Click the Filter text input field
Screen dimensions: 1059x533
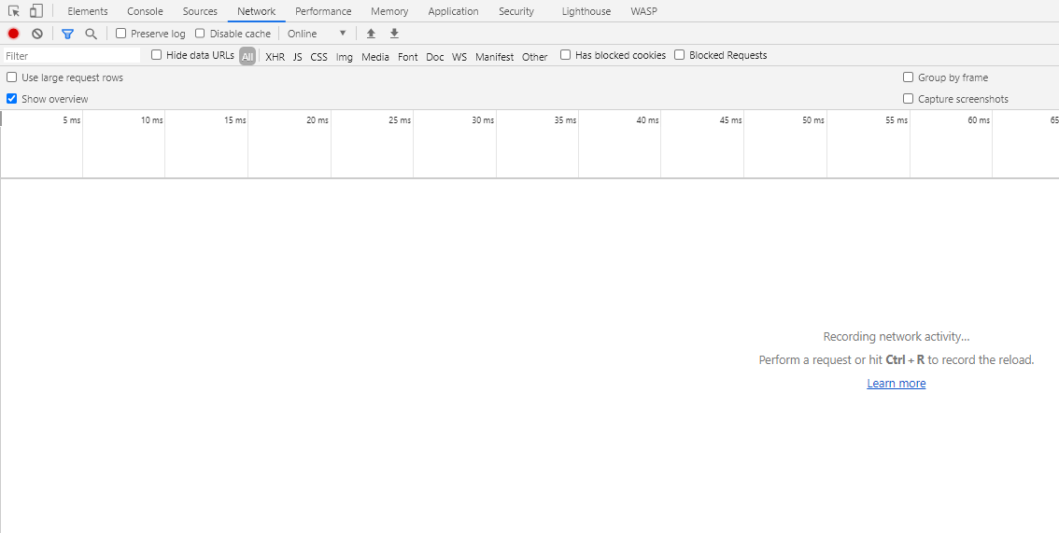coord(71,56)
